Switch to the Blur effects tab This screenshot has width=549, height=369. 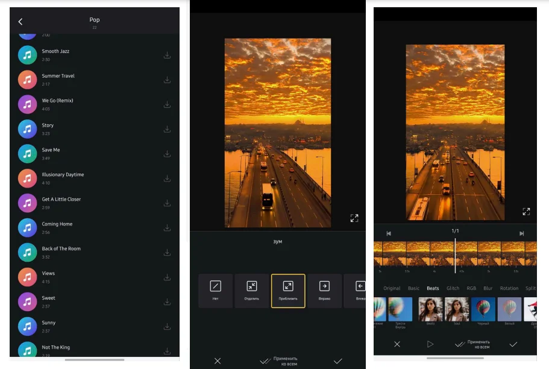[x=488, y=288]
